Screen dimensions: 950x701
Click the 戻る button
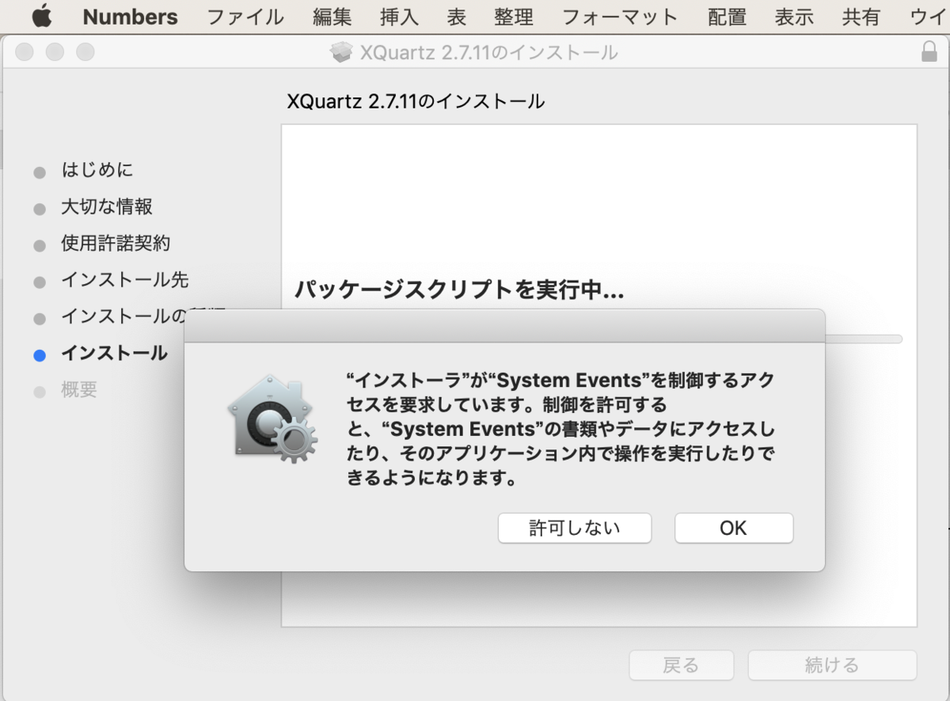point(681,665)
